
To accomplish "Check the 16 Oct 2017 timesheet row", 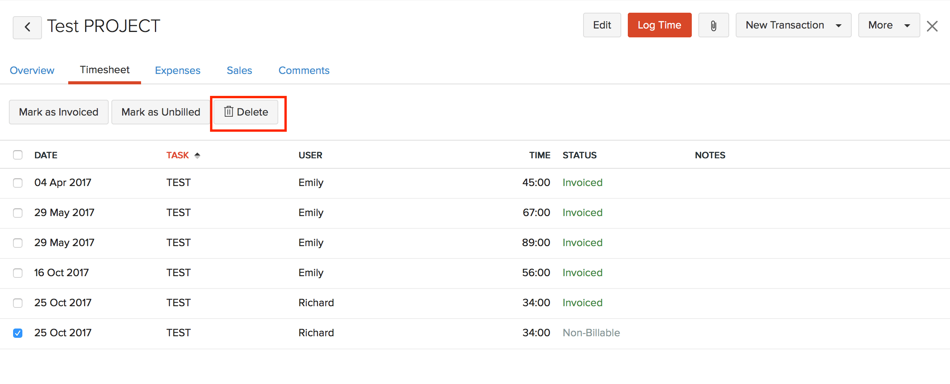I will tap(18, 273).
